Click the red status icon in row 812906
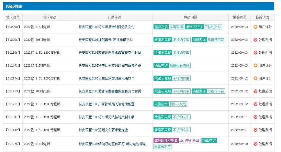Screen dimensions: 281x152 [x=255, y=40]
